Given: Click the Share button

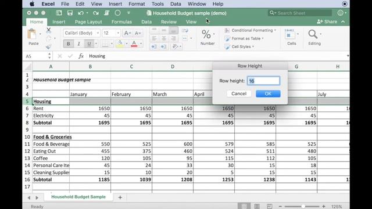Looking at the screenshot, I should (327, 21).
